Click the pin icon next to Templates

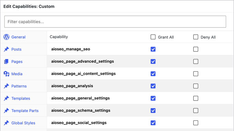click(x=6, y=98)
